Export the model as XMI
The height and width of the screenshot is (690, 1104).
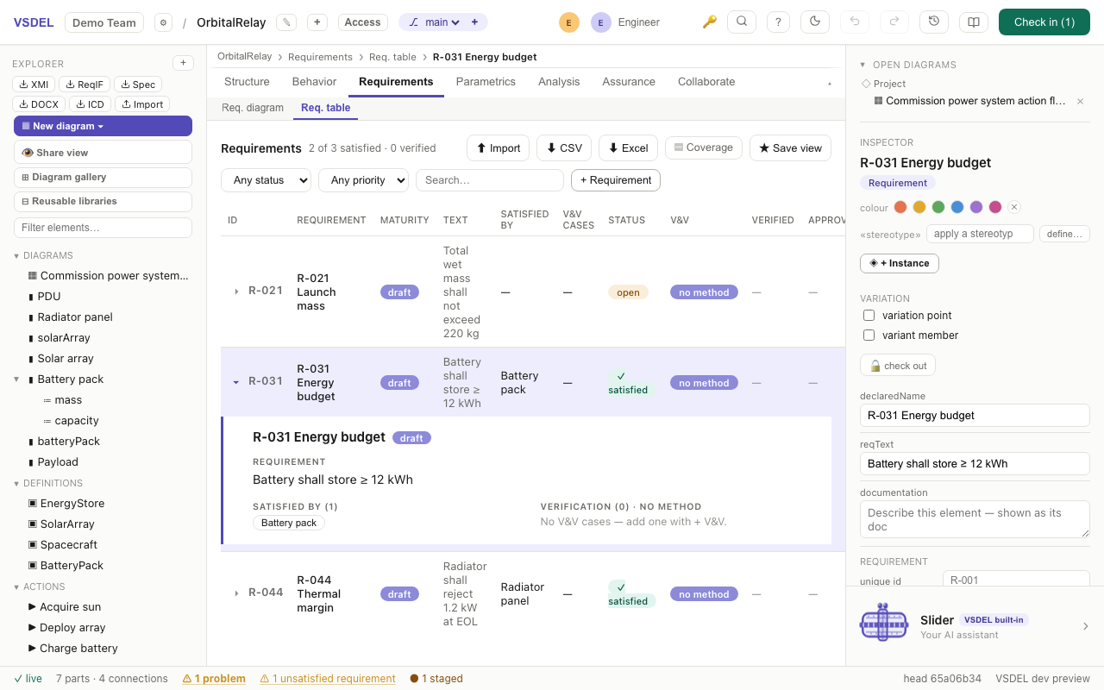tap(34, 84)
